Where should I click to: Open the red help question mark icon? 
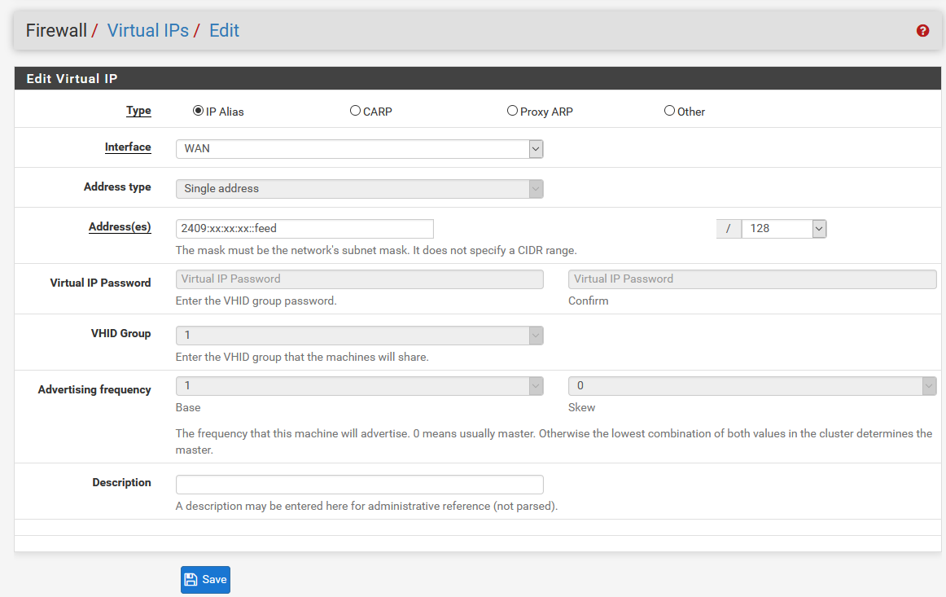click(x=922, y=31)
